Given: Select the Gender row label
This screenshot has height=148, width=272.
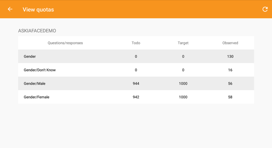Looking at the screenshot, I should click(x=30, y=56).
